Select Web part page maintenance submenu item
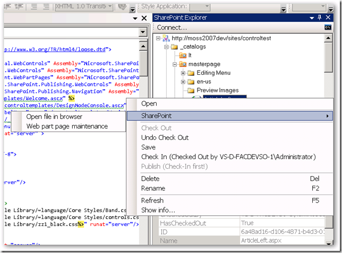This screenshot has width=342, height=253. coord(69,126)
